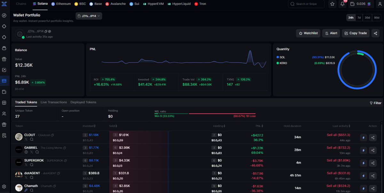384x193 pixels.
Task: Click quick-buy lightning icon for Chamath
Action: click(x=363, y=189)
